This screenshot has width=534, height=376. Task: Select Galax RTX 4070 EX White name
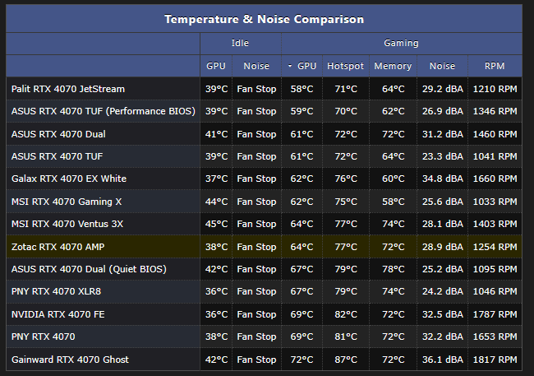click(69, 179)
